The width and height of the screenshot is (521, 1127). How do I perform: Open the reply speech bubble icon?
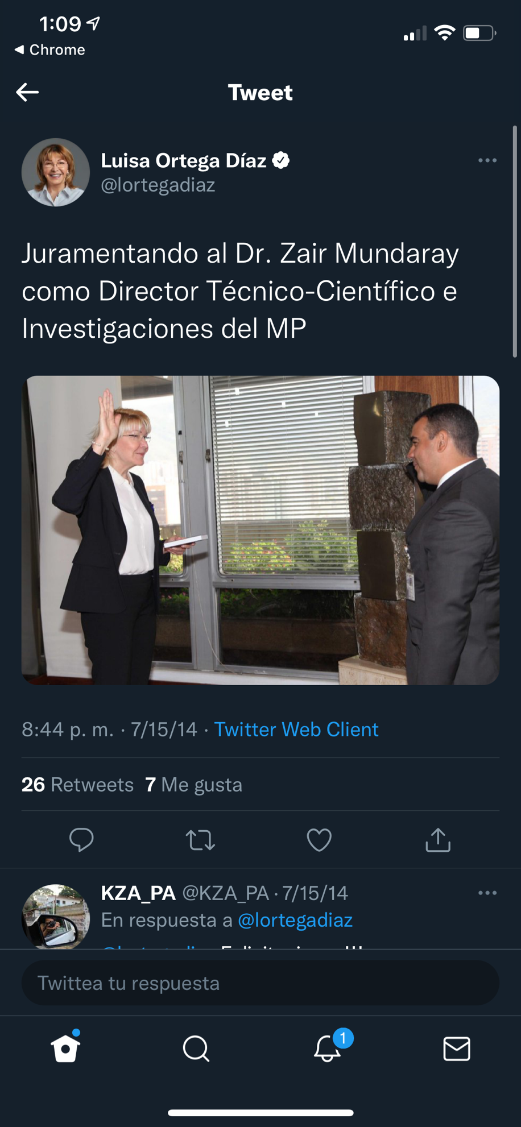(81, 840)
